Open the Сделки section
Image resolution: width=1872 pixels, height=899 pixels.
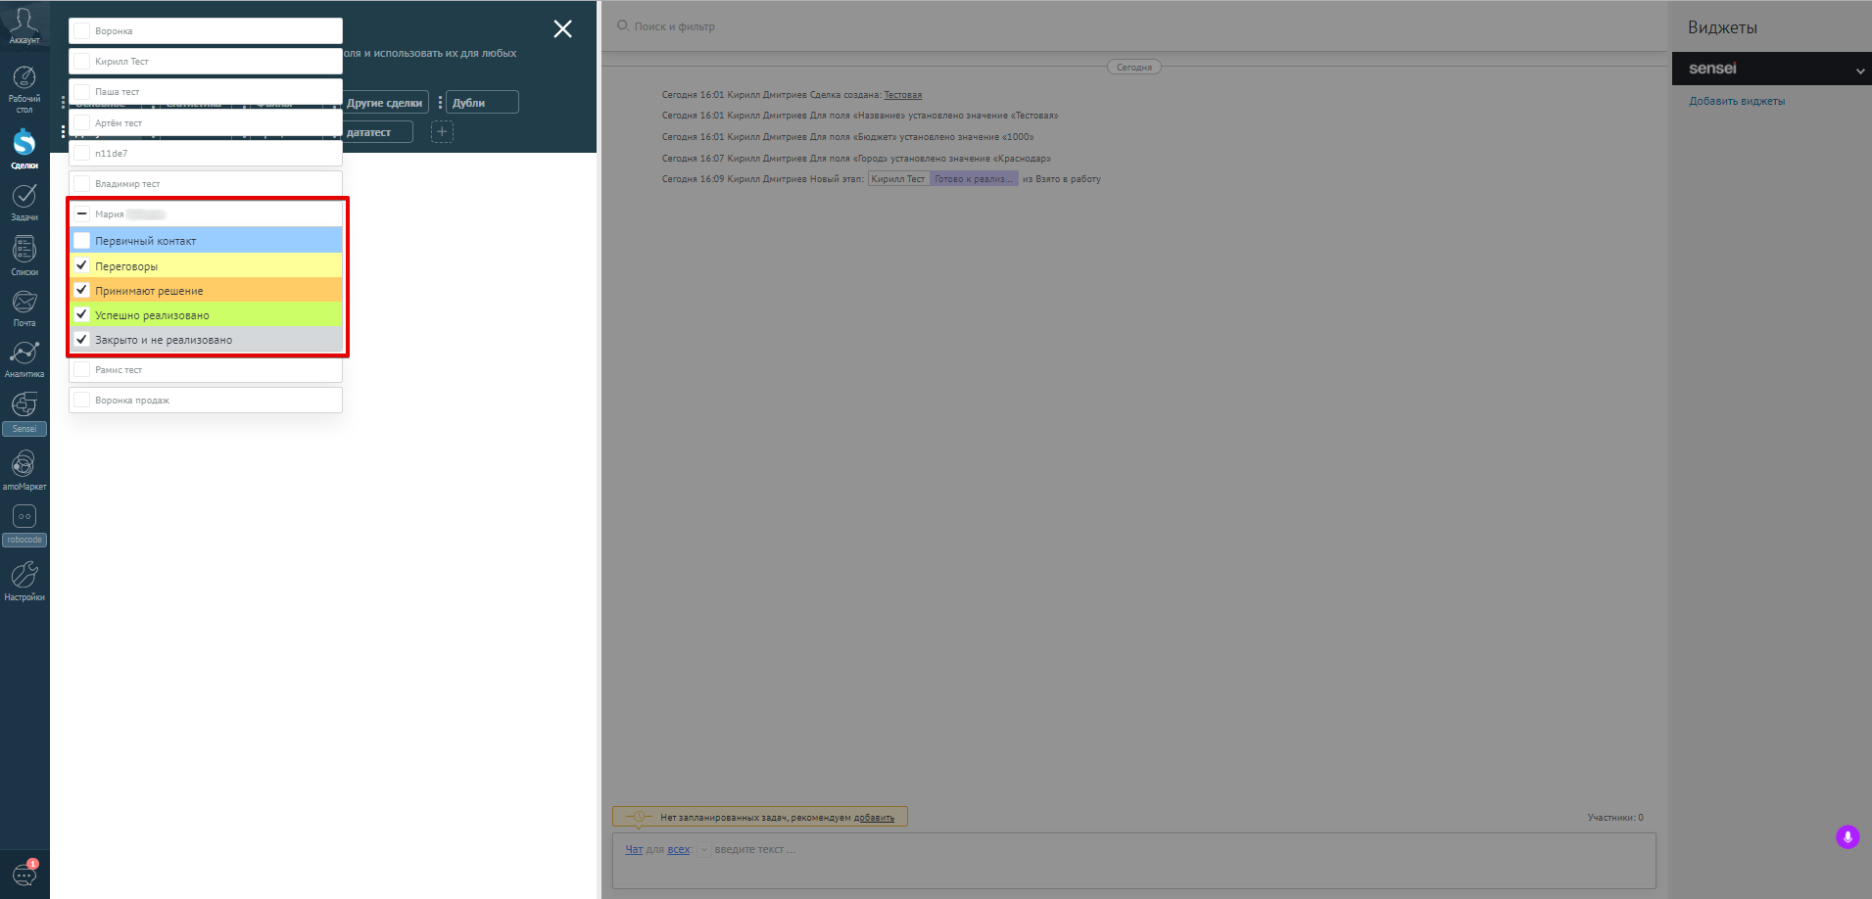click(x=24, y=149)
